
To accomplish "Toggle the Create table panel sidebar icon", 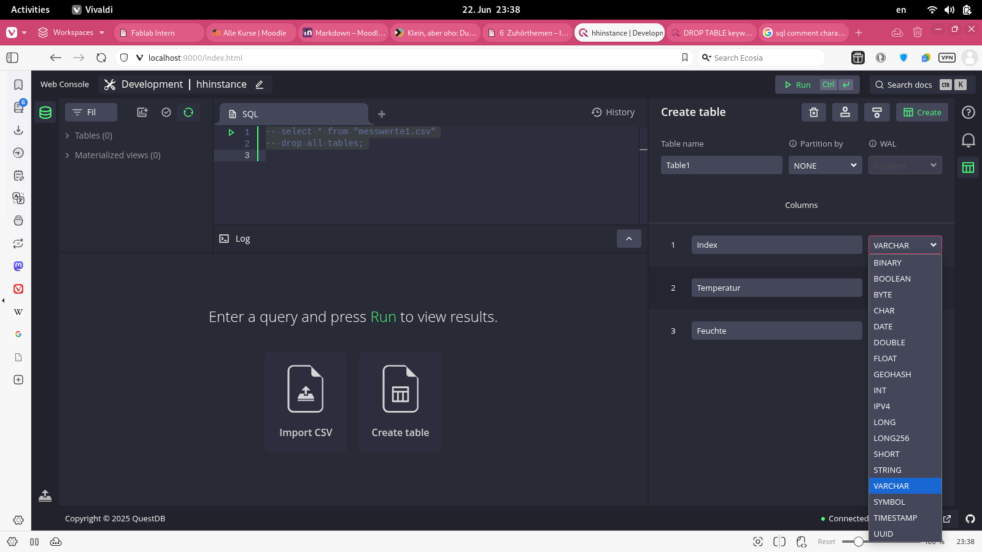I will [968, 167].
